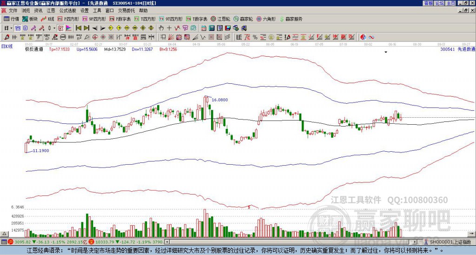Click the gold coin 金 icon

[x=271, y=37]
